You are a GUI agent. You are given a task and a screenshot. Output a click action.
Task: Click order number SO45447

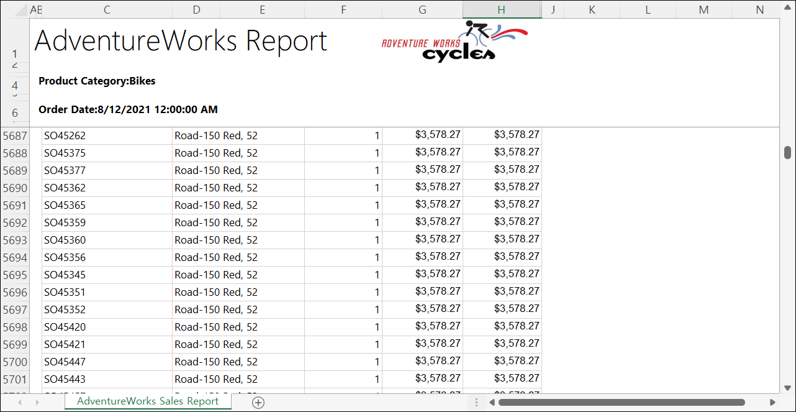tap(107, 362)
